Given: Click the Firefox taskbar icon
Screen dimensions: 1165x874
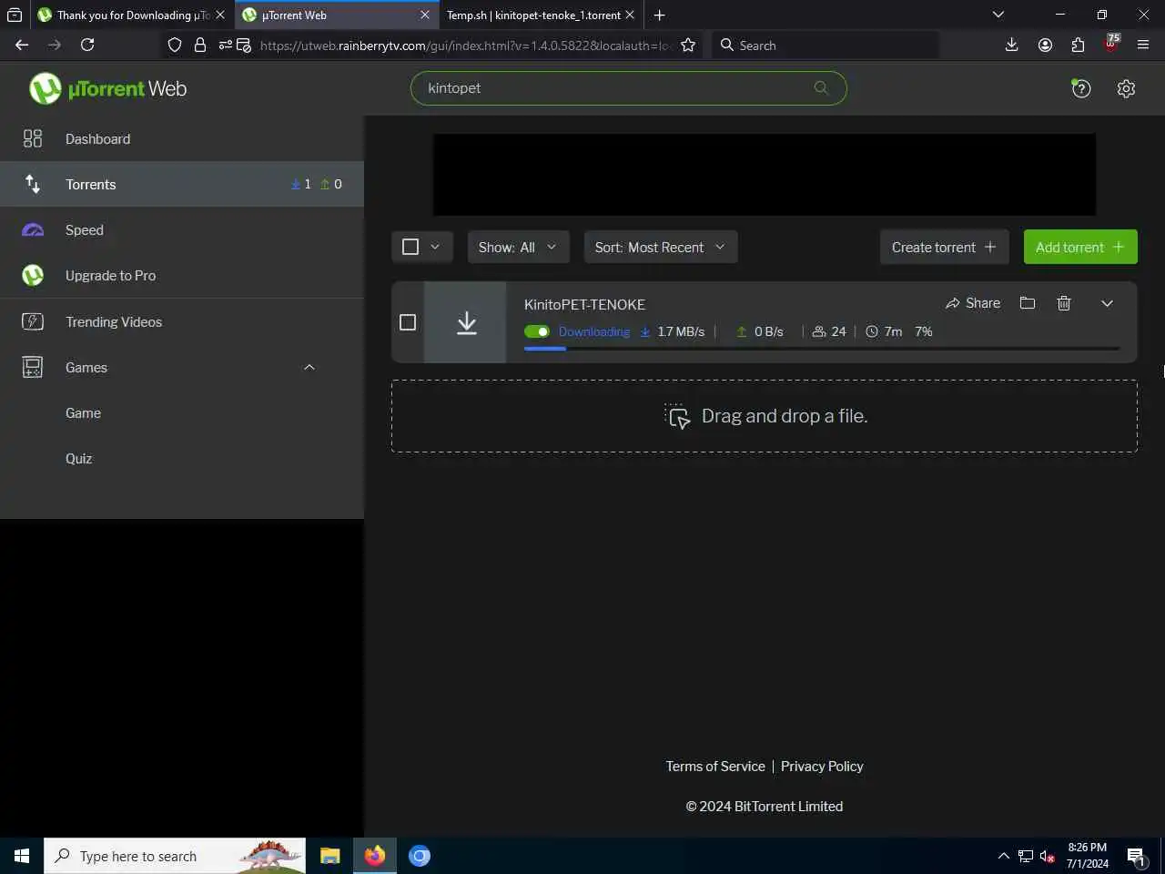Looking at the screenshot, I should click(x=374, y=856).
